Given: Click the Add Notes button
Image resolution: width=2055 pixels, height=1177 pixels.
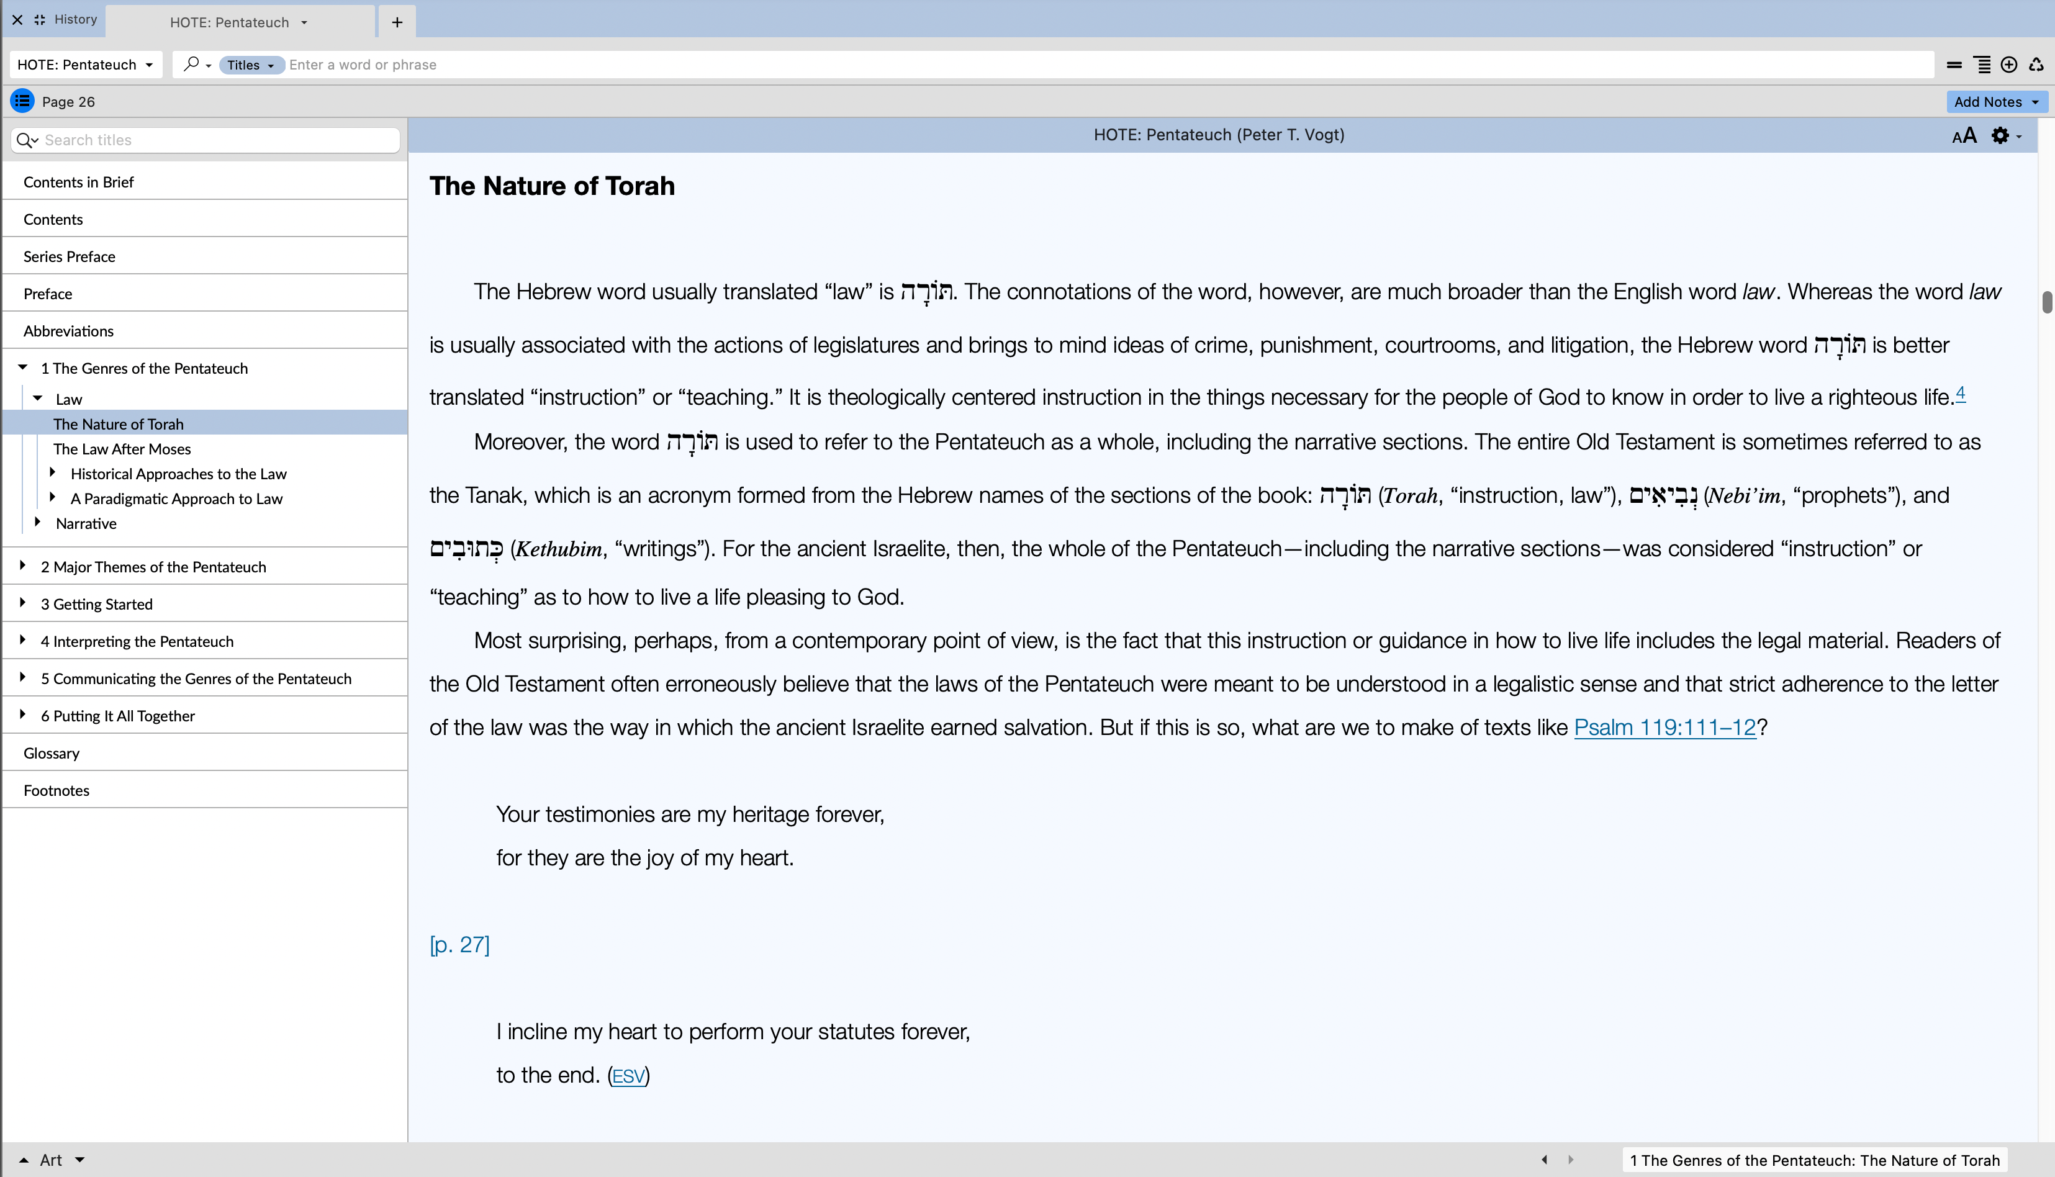Looking at the screenshot, I should [1995, 102].
